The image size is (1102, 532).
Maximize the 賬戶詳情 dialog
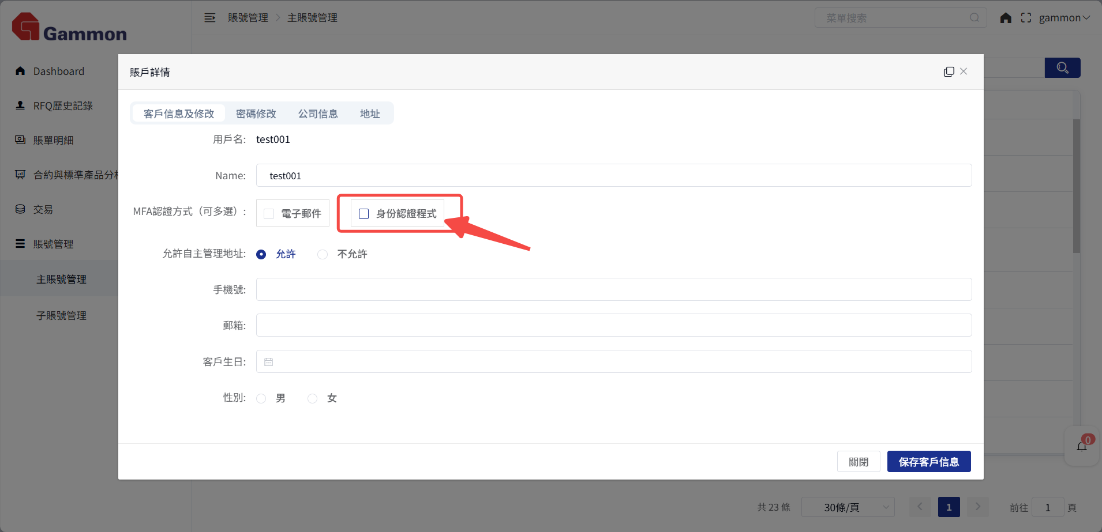(x=949, y=71)
